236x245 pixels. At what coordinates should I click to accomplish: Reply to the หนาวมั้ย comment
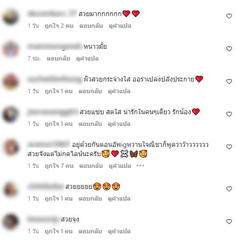(58, 59)
